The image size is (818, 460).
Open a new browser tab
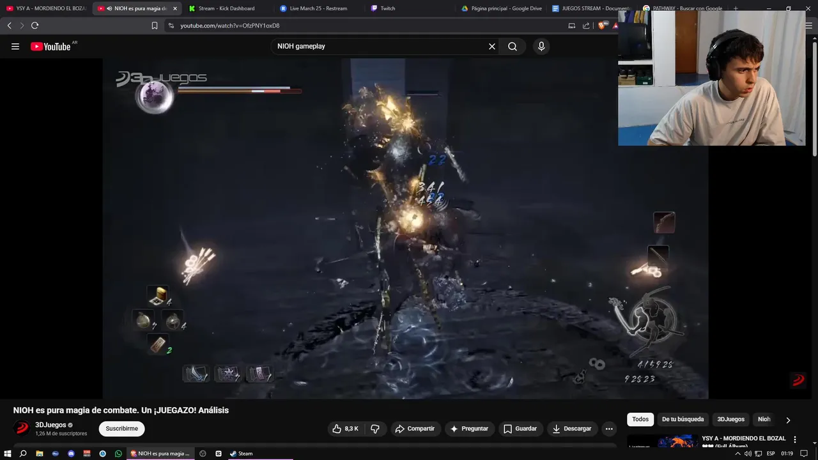[x=736, y=8]
